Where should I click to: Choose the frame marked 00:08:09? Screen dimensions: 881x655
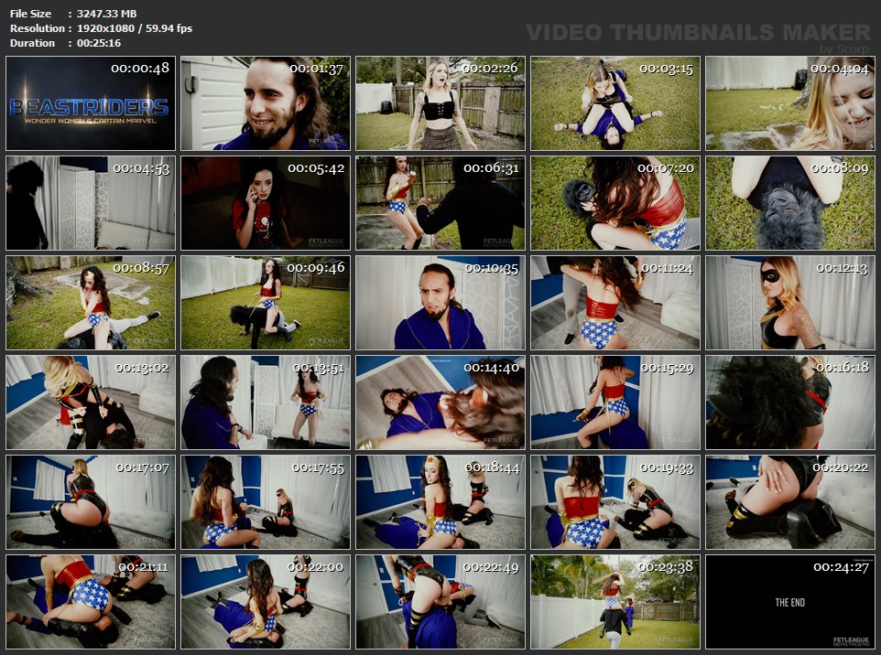pos(790,202)
